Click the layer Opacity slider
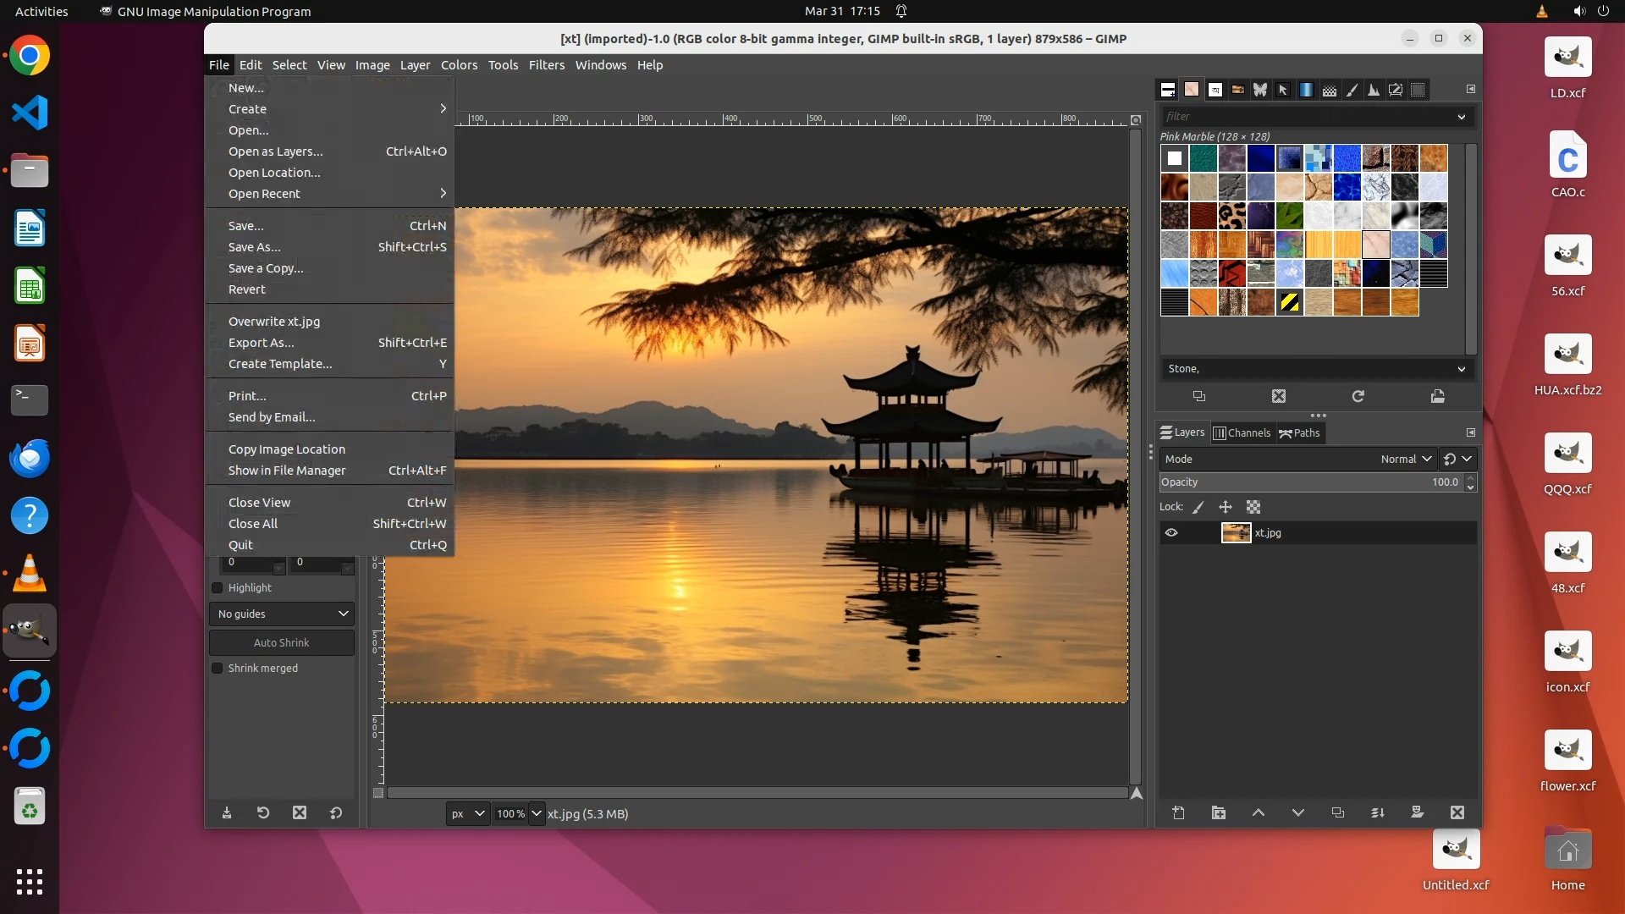This screenshot has width=1625, height=914. (1310, 482)
